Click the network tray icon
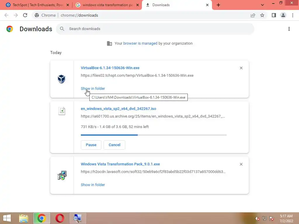The width and height of the screenshot is (299, 224). point(265,218)
